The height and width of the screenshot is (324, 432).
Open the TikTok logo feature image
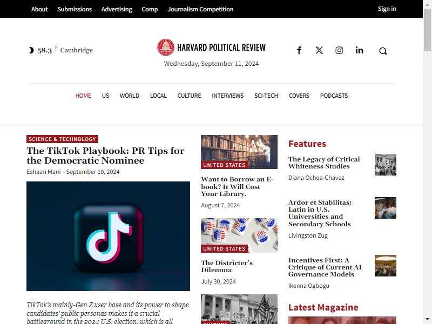coord(109,236)
